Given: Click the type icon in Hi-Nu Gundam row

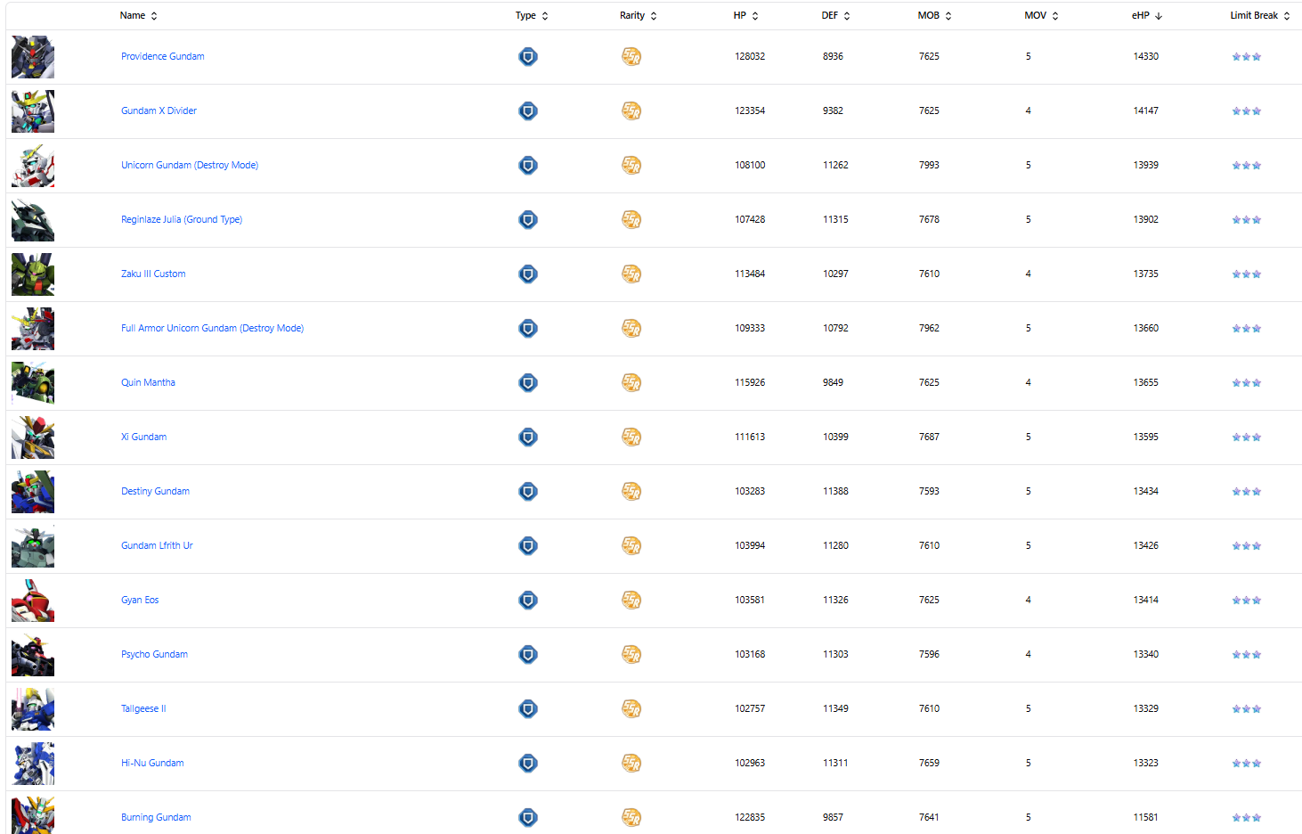Looking at the screenshot, I should click(528, 764).
